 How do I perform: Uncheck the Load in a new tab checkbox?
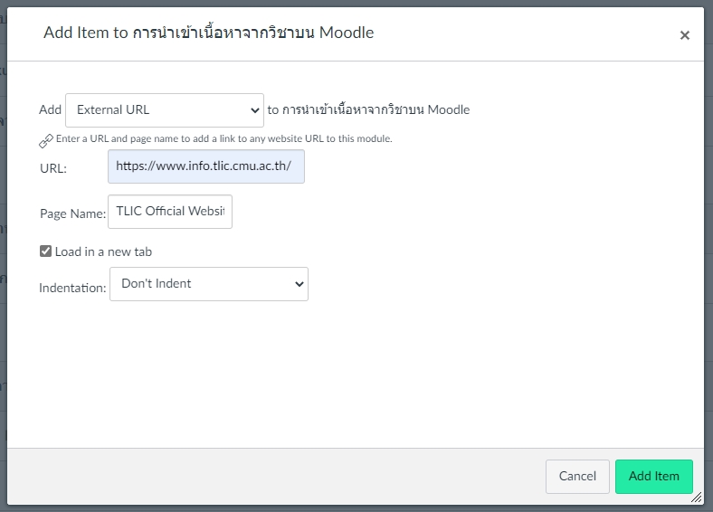(x=45, y=251)
